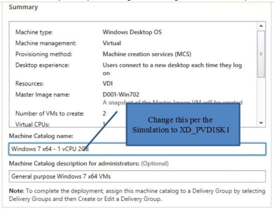This screenshot has height=210, width=277.
Task: Click the summary scrollbar down arrow
Action: click(x=261, y=123)
